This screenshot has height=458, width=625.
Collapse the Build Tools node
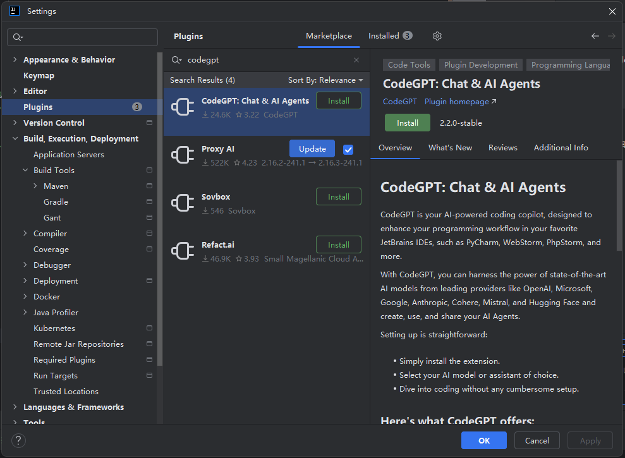(x=25, y=170)
